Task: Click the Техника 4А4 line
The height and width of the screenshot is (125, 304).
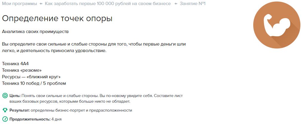Action: [x=15, y=64]
